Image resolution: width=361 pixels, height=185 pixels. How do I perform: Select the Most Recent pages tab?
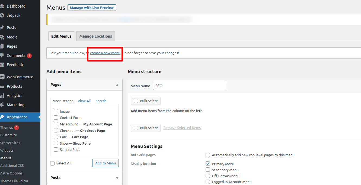click(63, 101)
